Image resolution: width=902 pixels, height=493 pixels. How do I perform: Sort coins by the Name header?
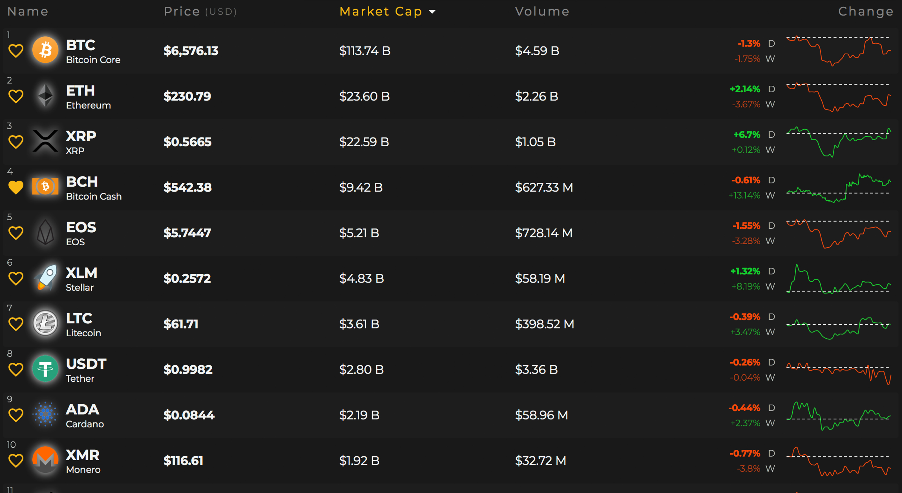(28, 12)
